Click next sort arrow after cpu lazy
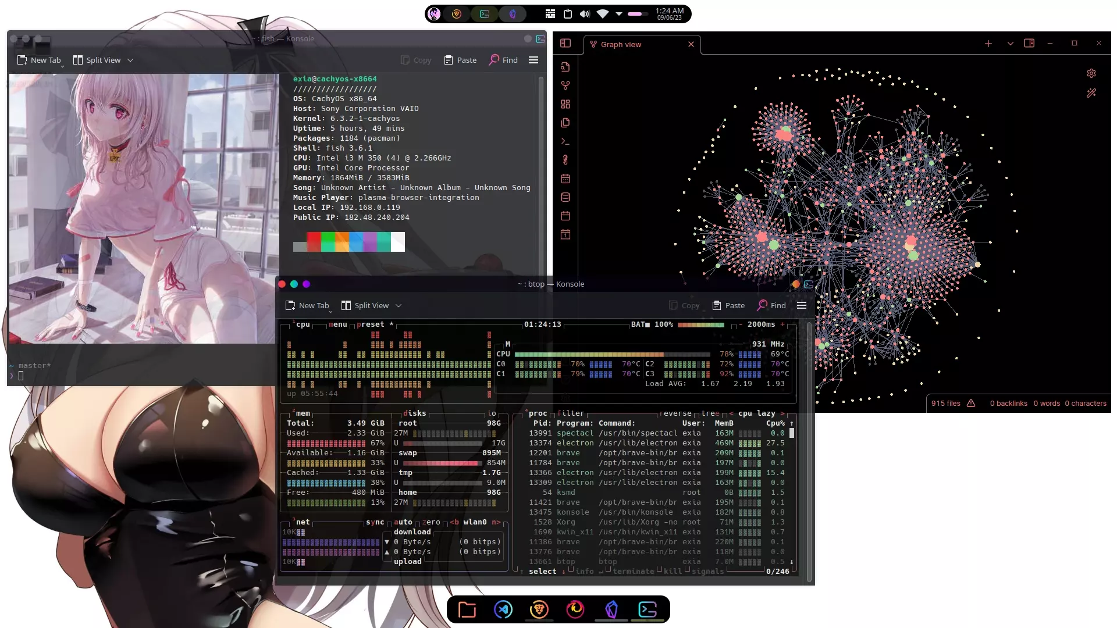This screenshot has height=628, width=1117. point(782,413)
